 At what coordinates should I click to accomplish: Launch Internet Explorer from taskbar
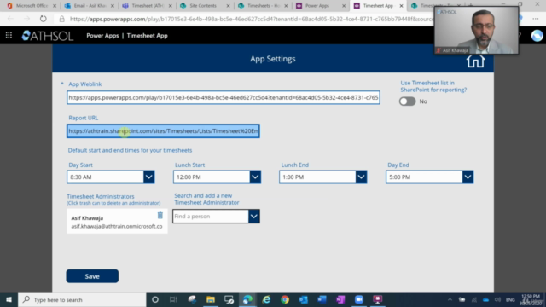(266, 299)
